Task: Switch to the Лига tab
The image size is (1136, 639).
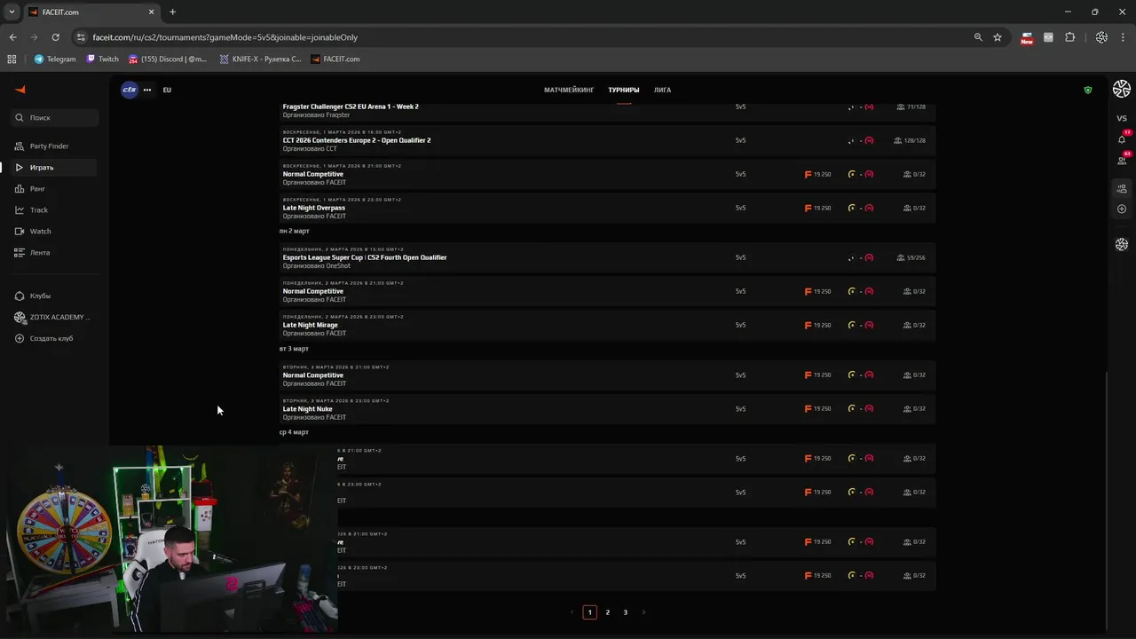Action: click(662, 90)
